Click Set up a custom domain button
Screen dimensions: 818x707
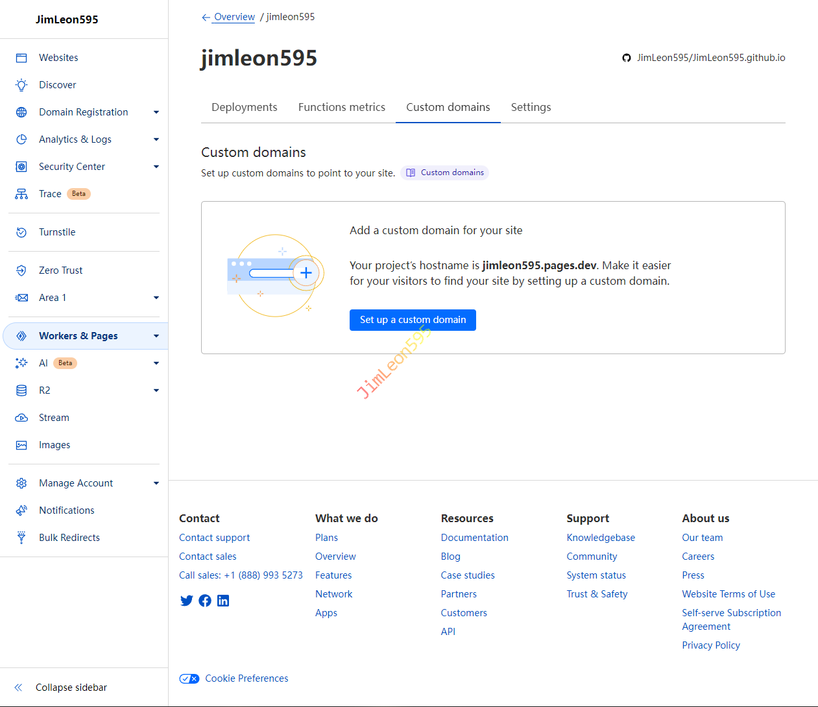pos(413,320)
